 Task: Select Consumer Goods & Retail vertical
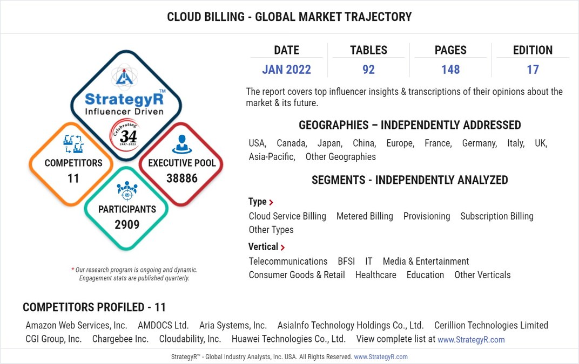point(297,275)
